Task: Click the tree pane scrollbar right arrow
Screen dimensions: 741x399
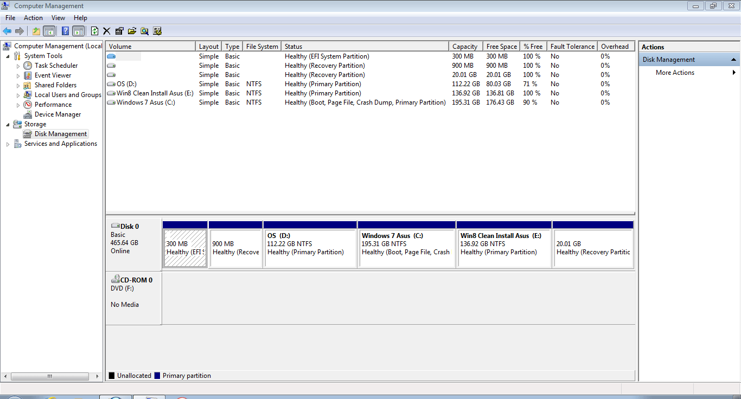Action: click(x=98, y=376)
